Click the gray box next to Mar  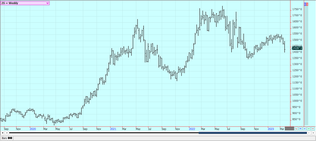pyautogui.click(x=289, y=129)
